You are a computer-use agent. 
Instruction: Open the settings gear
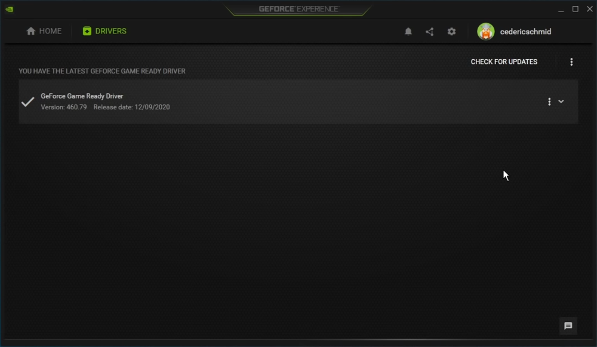tap(451, 32)
